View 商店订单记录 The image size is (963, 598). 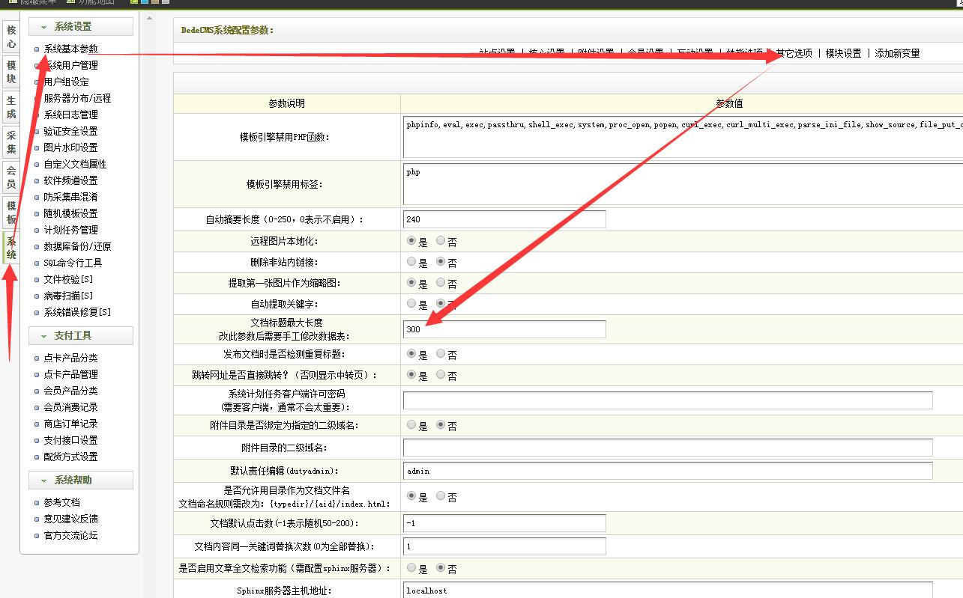point(70,424)
